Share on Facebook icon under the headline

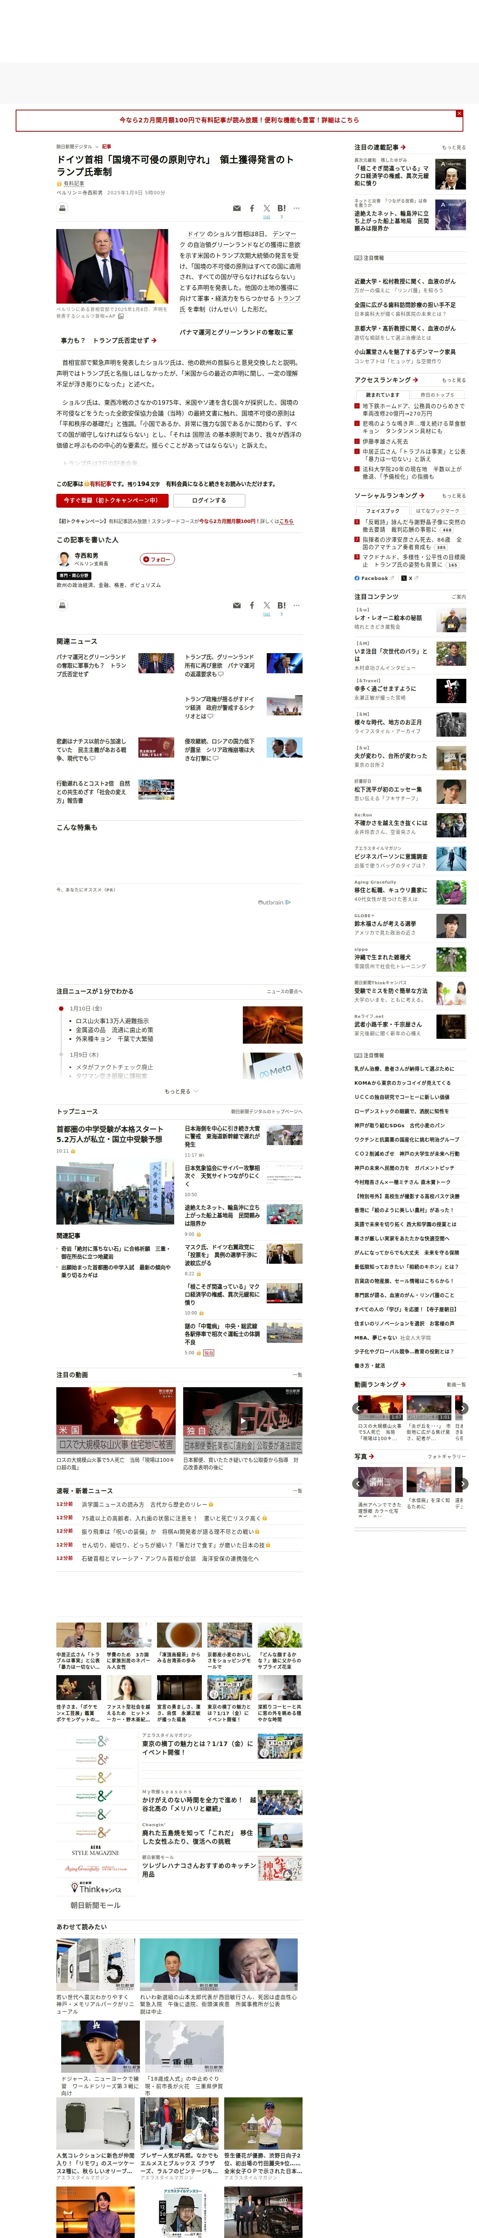point(252,209)
